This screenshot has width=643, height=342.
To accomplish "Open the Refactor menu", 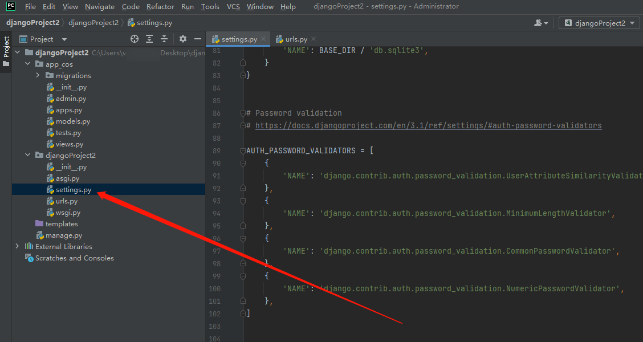I will 160,6.
